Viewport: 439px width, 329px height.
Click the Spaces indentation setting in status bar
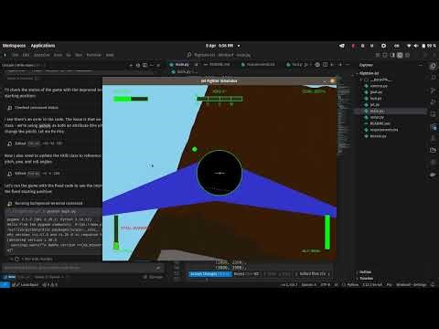click(x=309, y=285)
